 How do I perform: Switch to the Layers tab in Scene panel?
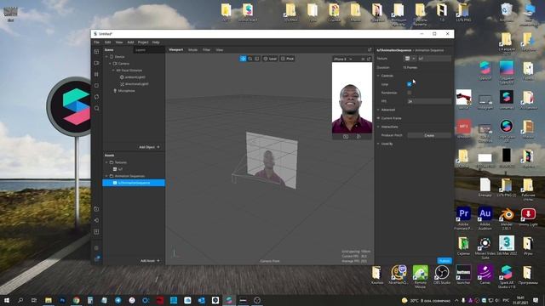(141, 50)
